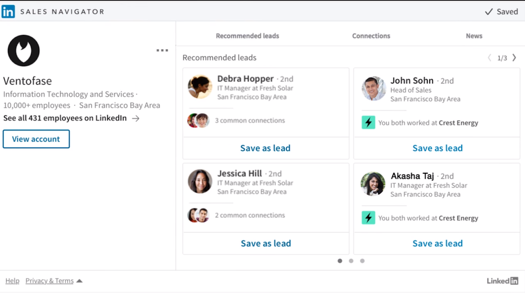The width and height of the screenshot is (525, 295).
Task: Open Debra Hopper's name link
Action: click(x=245, y=79)
